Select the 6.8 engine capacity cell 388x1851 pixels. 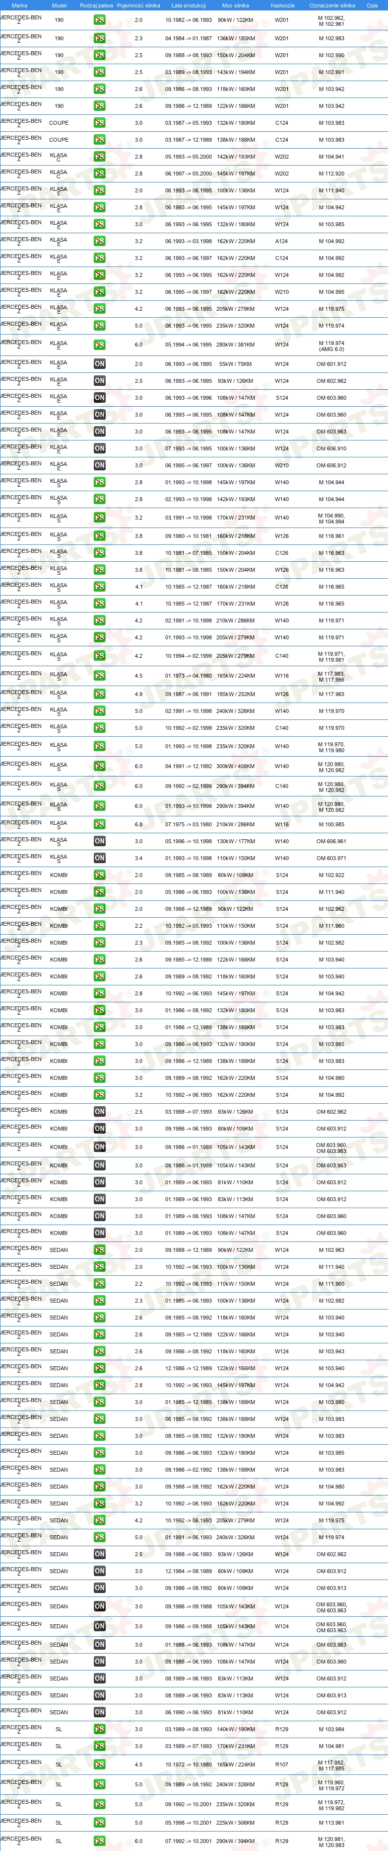pos(138,824)
